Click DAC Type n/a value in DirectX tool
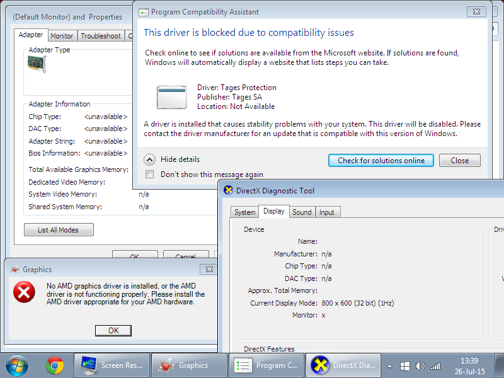The height and width of the screenshot is (378, 504). coord(326,278)
